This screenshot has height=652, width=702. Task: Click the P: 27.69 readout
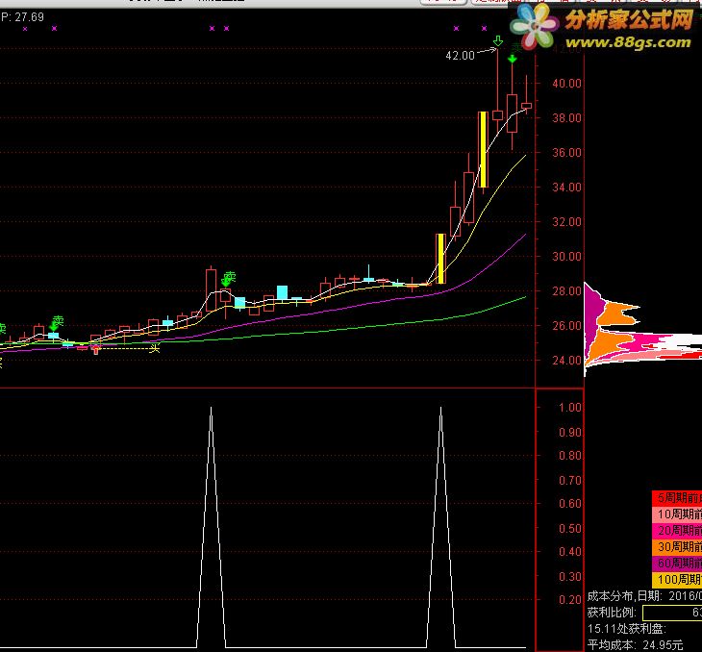pos(22,17)
